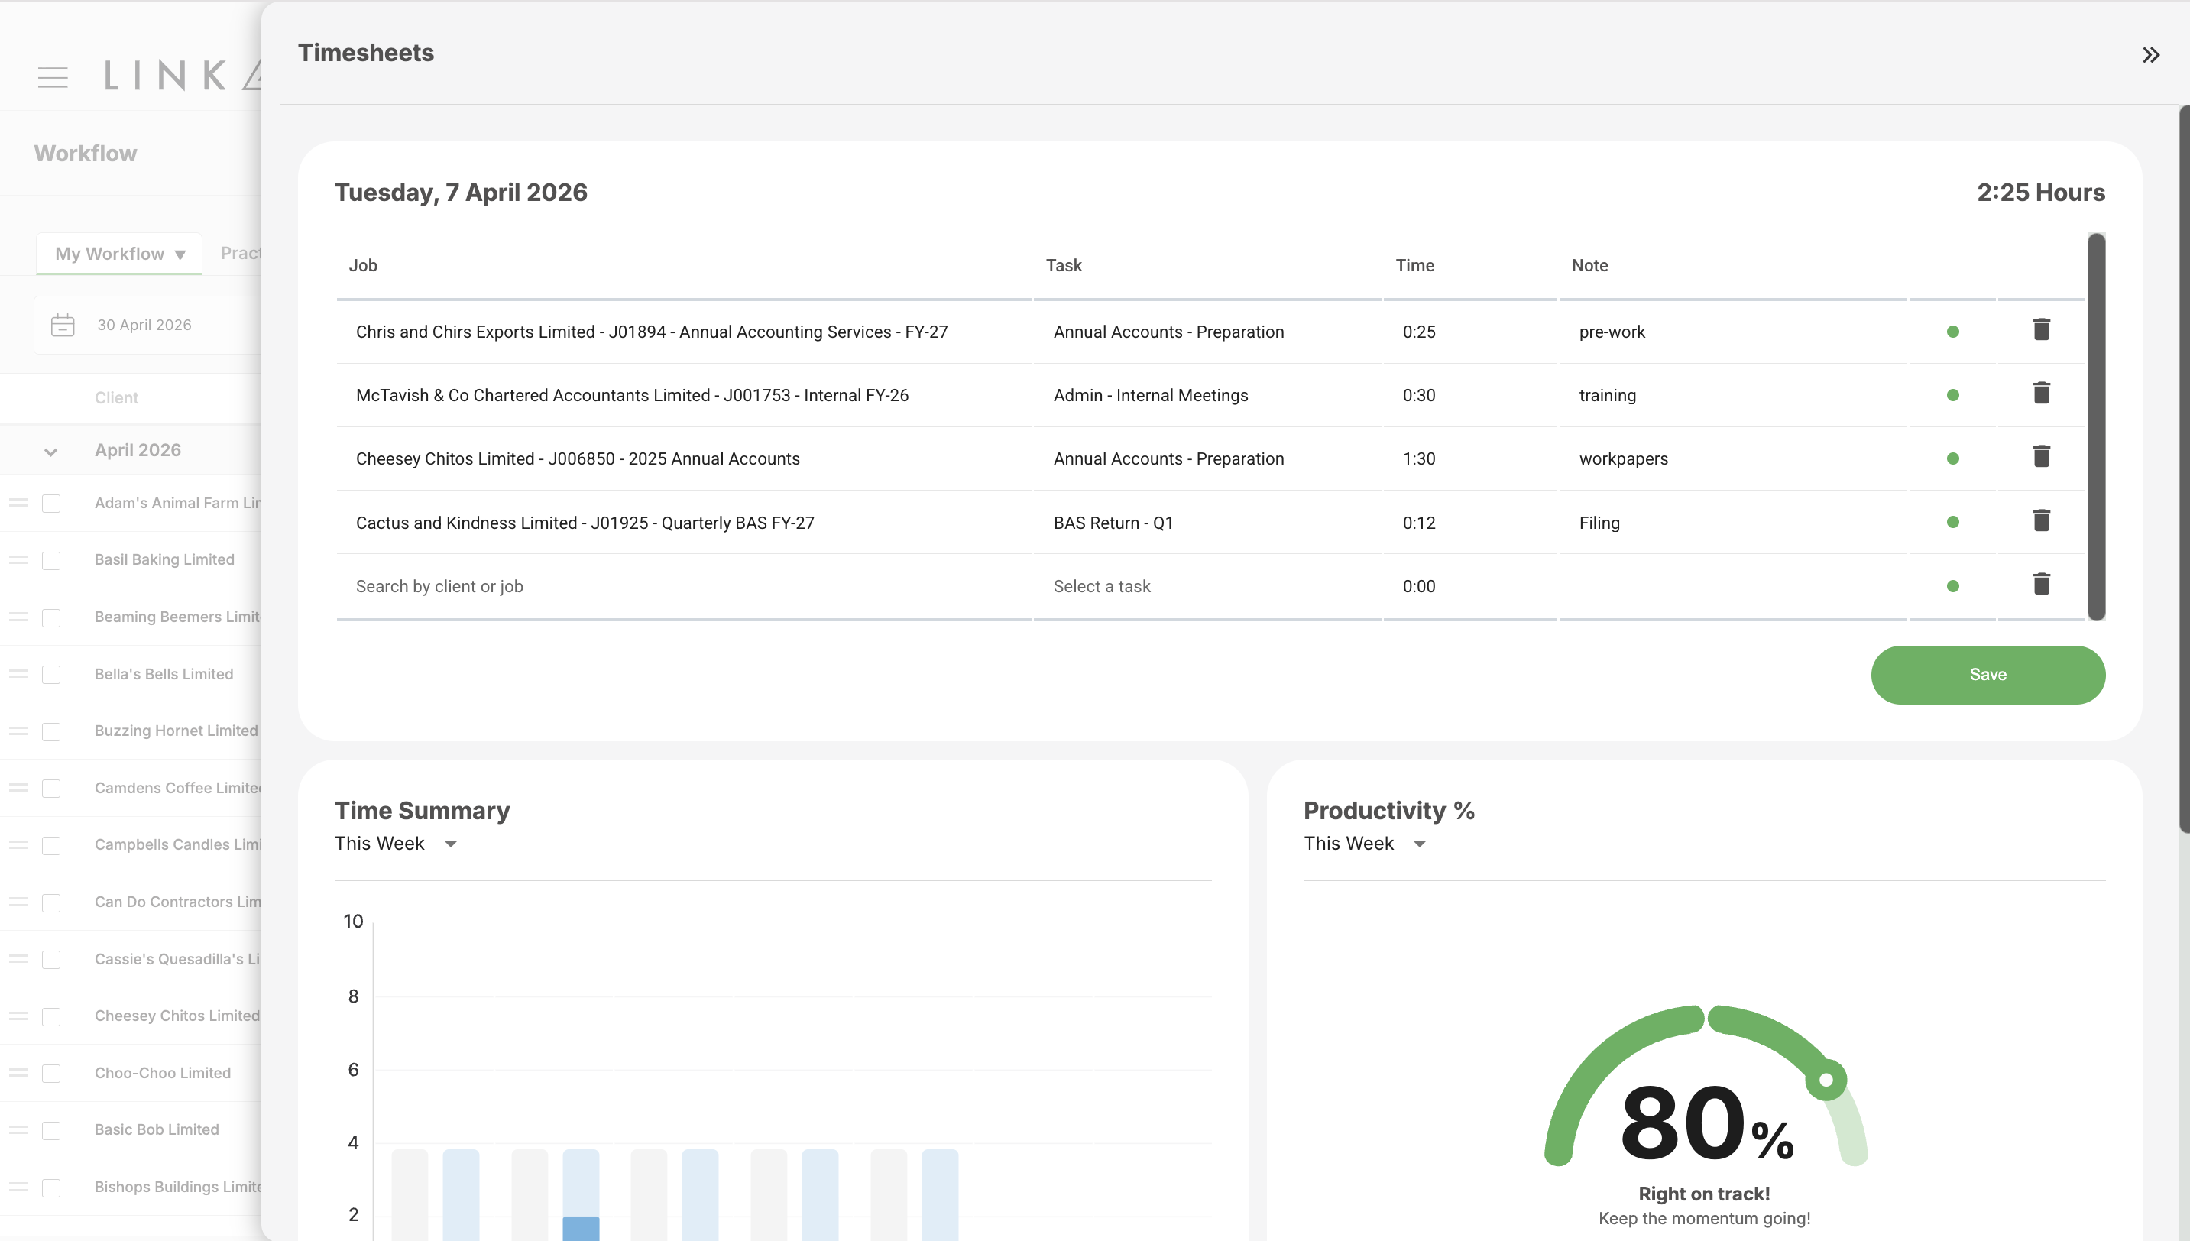Click the Search by client or job field
The image size is (2190, 1241).
[683, 586]
